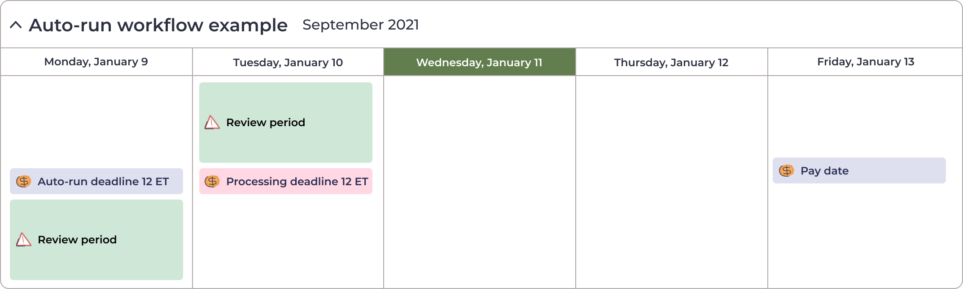
Task: Open Tuesday's green Review period block
Action: (286, 123)
